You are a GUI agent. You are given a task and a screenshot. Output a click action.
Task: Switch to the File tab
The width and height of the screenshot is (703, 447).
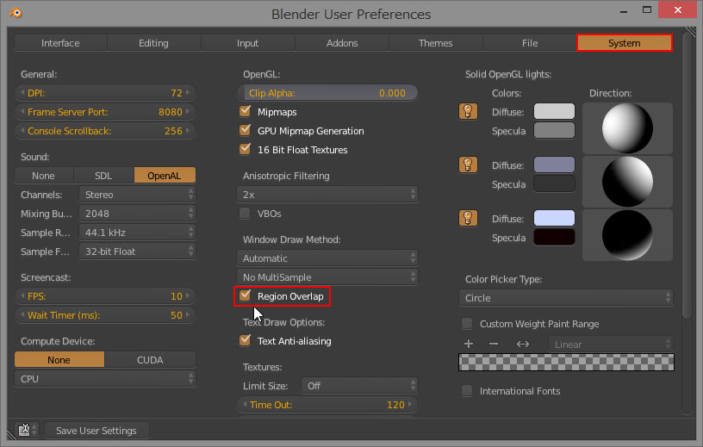[x=530, y=43]
